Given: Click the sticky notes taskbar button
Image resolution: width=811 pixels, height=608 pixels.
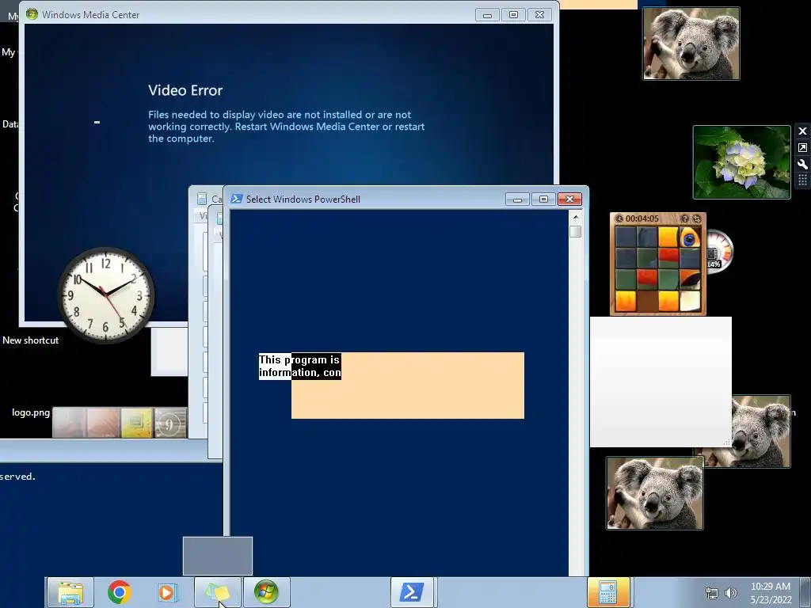Looking at the screenshot, I should click(x=217, y=592).
